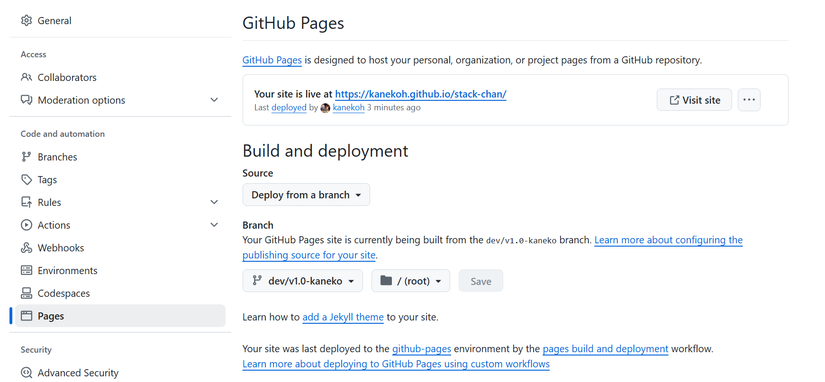Screen dimensions: 825x382
Task: Click the branch icon in dev/v1.0-kaneko selector
Action: pos(257,281)
